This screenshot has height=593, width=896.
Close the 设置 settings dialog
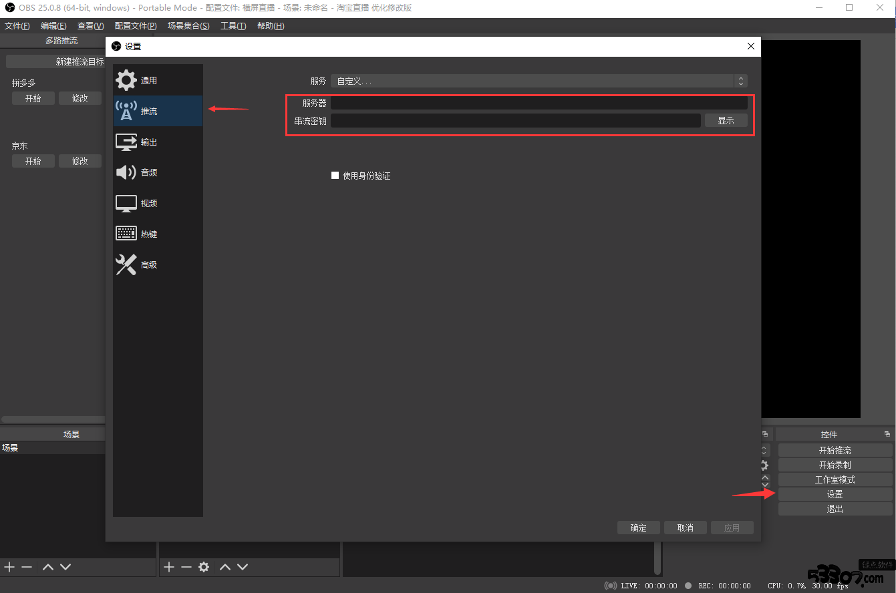[x=751, y=46]
